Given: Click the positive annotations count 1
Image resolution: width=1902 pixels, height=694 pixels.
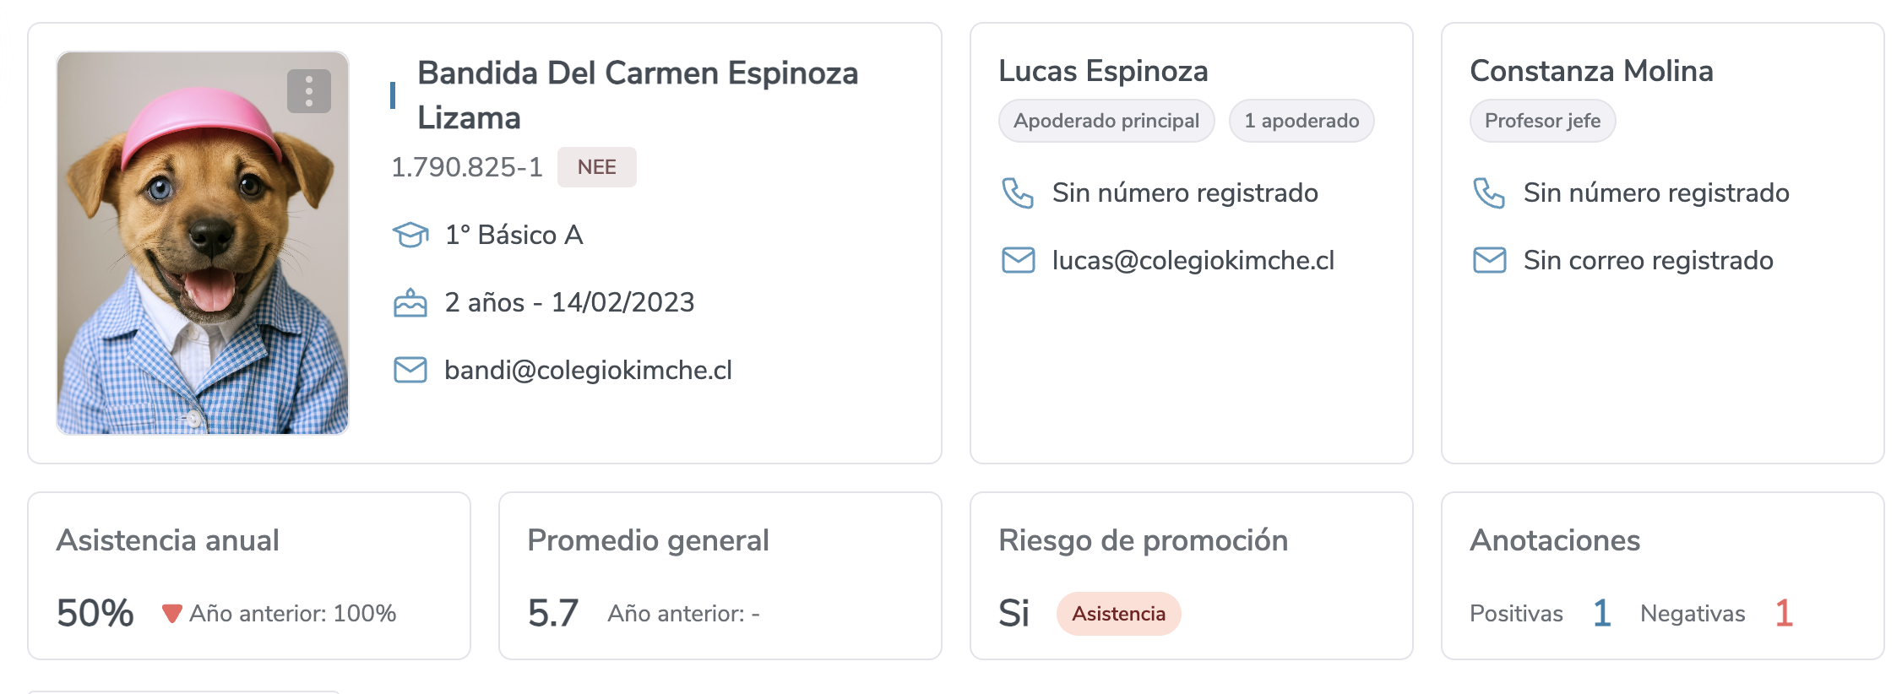Looking at the screenshot, I should coord(1601,613).
